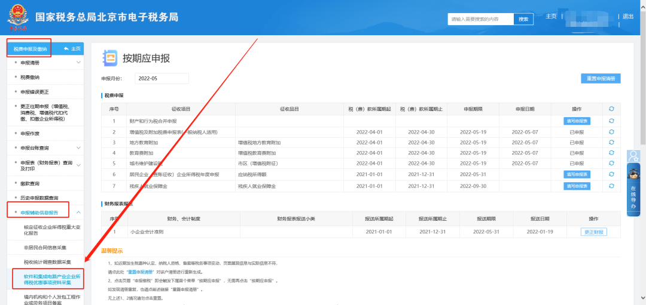Refresh the 地方教育附加 row

pos(611,142)
